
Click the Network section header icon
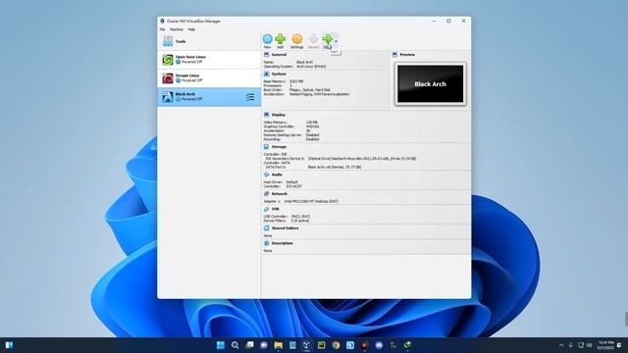(266, 194)
